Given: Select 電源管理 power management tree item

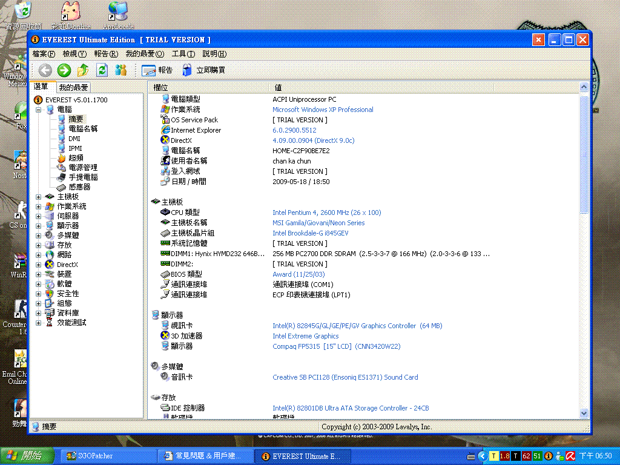Looking at the screenshot, I should [83, 168].
